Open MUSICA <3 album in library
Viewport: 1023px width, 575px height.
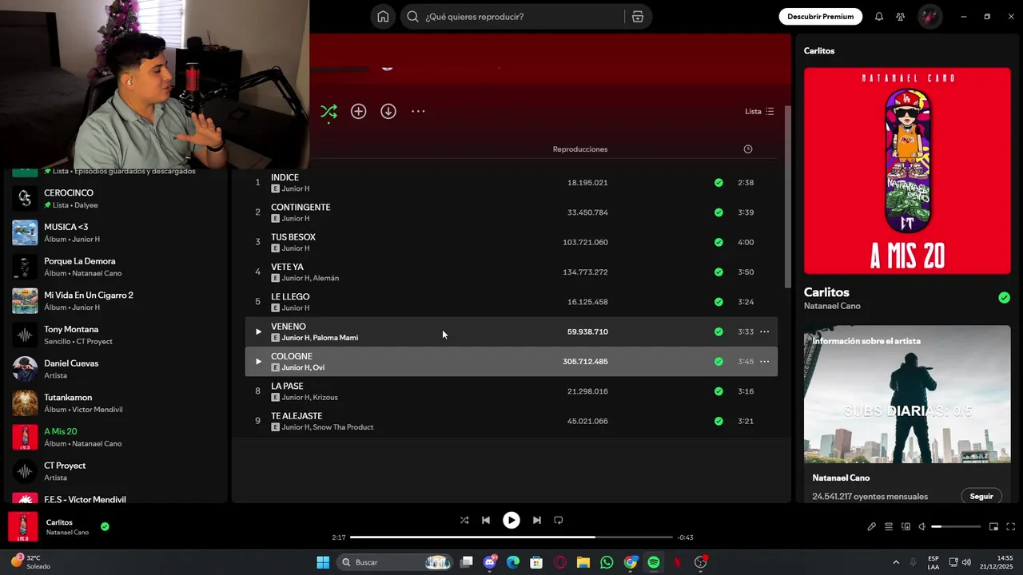[116, 232]
